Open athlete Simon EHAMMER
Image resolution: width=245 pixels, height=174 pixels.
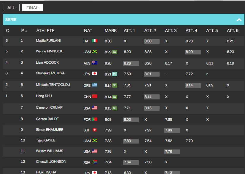coord(50,130)
